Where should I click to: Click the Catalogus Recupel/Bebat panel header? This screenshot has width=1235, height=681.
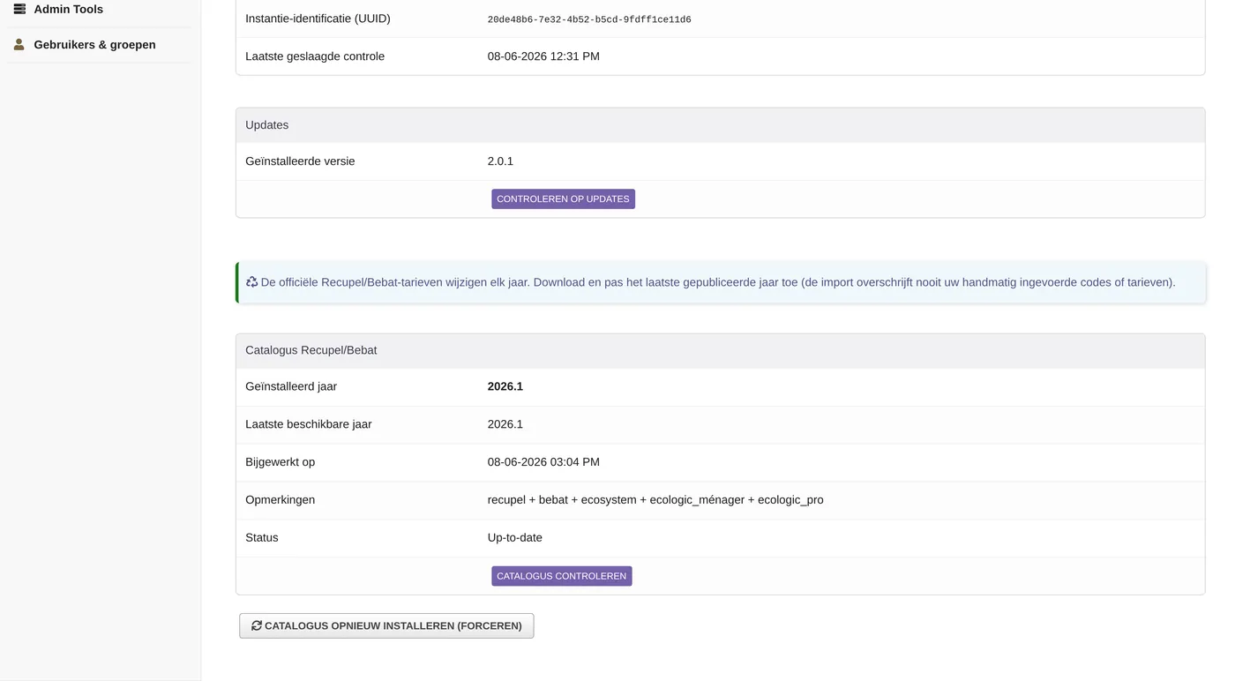tap(720, 350)
